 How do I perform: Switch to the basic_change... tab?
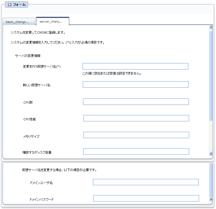click(x=19, y=21)
